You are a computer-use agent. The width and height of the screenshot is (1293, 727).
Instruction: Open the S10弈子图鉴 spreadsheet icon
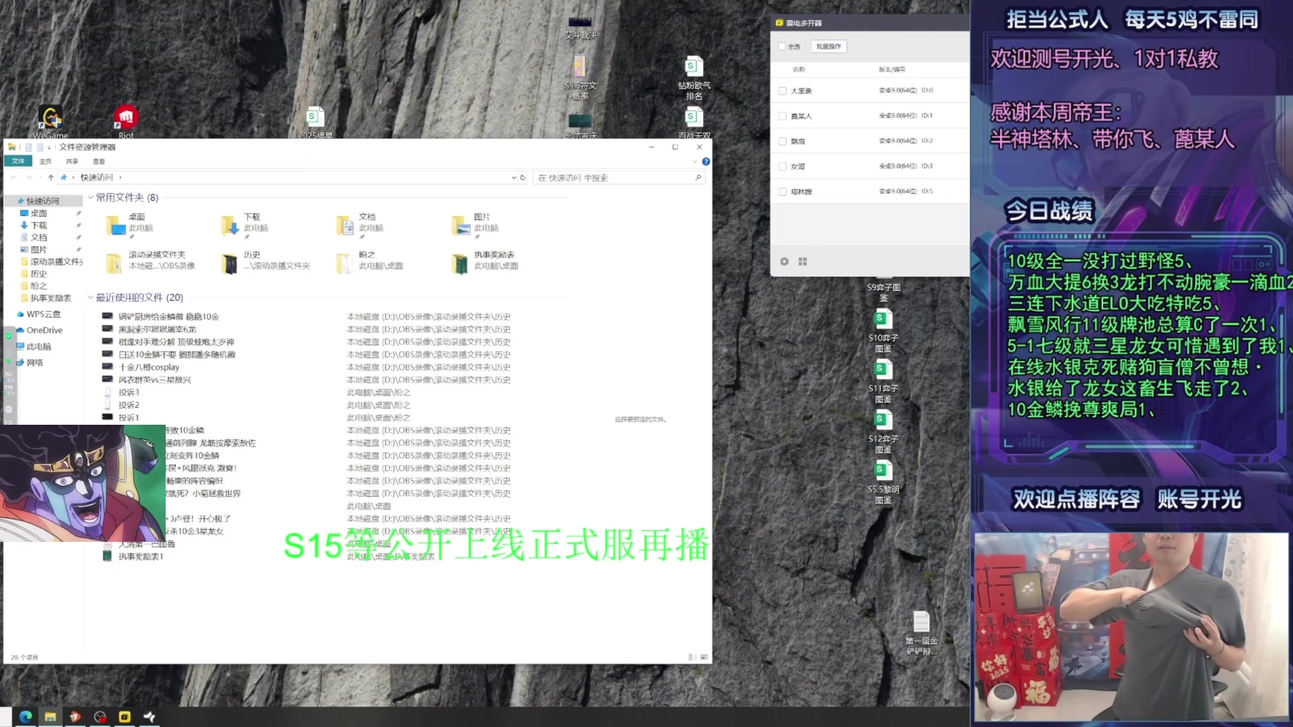(x=883, y=331)
